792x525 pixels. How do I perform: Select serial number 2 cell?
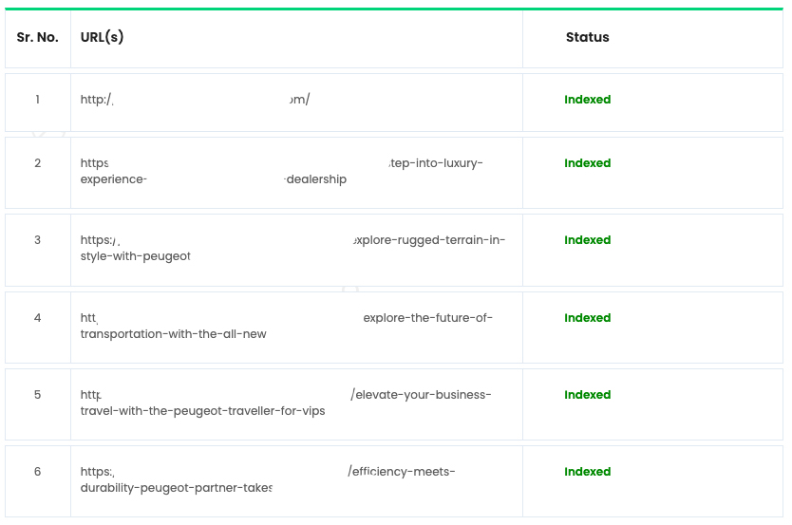37,173
